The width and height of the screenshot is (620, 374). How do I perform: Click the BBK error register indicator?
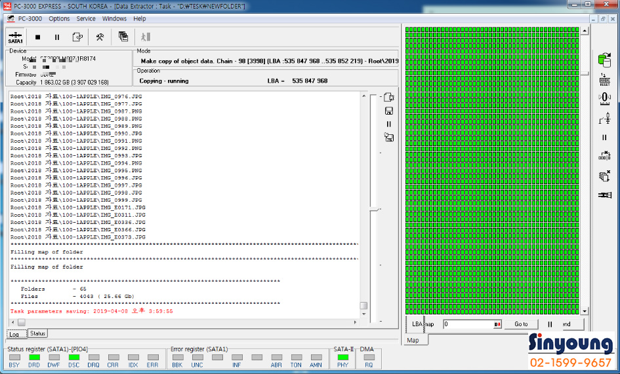tap(178, 358)
